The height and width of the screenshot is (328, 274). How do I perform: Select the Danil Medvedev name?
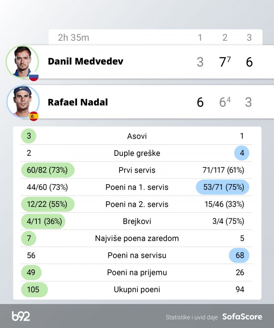[86, 61]
